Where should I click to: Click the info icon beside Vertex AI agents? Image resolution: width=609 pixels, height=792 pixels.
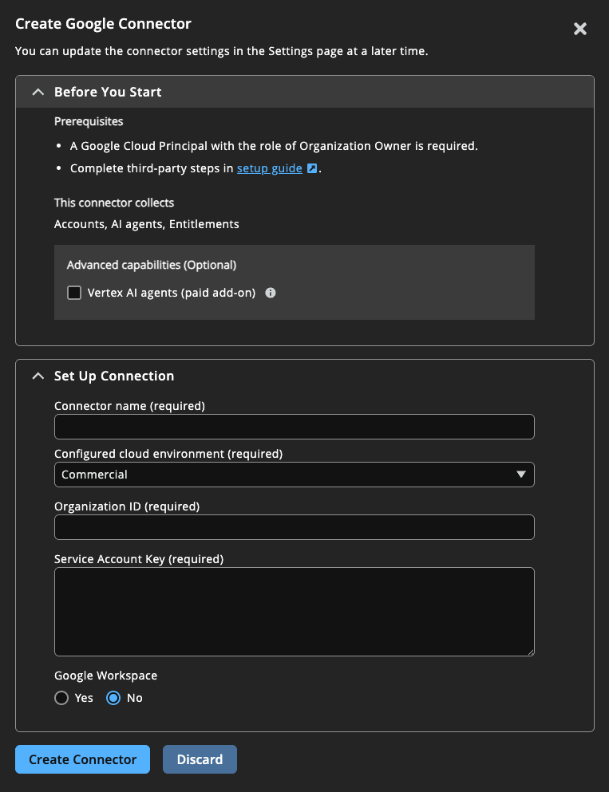pos(270,293)
